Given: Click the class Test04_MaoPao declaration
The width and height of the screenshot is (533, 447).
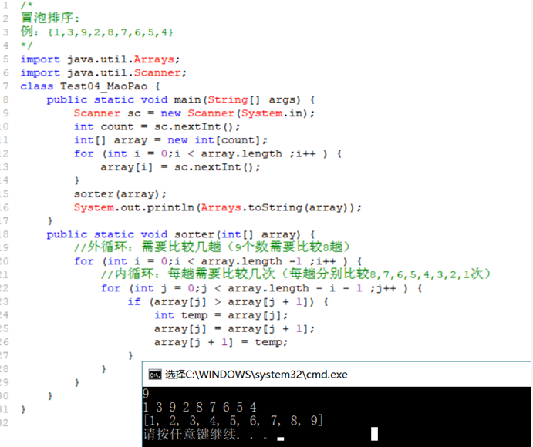Looking at the screenshot, I should (90, 86).
